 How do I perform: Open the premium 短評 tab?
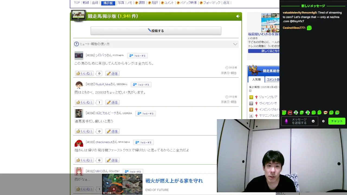click(x=153, y=3)
